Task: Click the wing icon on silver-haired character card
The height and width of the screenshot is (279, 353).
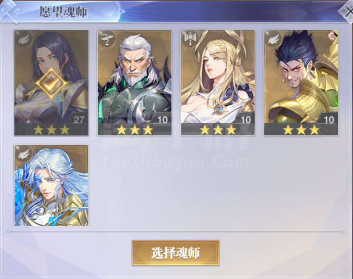Action: 24,153
